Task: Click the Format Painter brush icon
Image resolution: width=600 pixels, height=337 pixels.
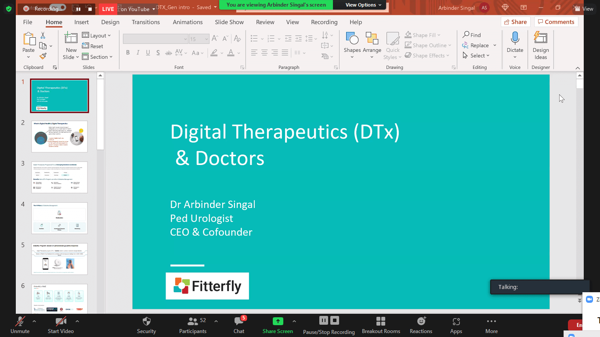Action: pos(43,56)
